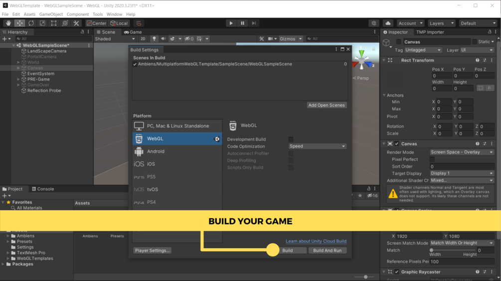Toggle WebGLSampleScene in build checkbox
Image resolution: width=501 pixels, height=281 pixels.
point(135,64)
